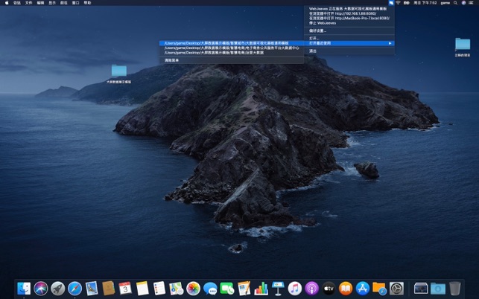Open in browser at http://192.168.1.86:8080/
This screenshot has height=299, width=479.
coord(343,13)
